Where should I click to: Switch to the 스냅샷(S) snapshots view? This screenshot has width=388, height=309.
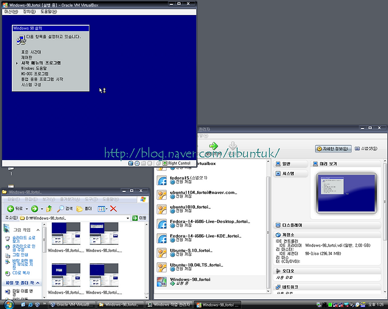[x=366, y=148]
